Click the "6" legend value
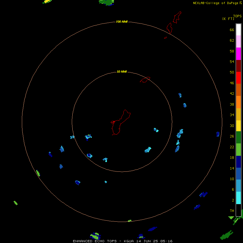Viewport: 243px width, 243px height. (x=233, y=190)
